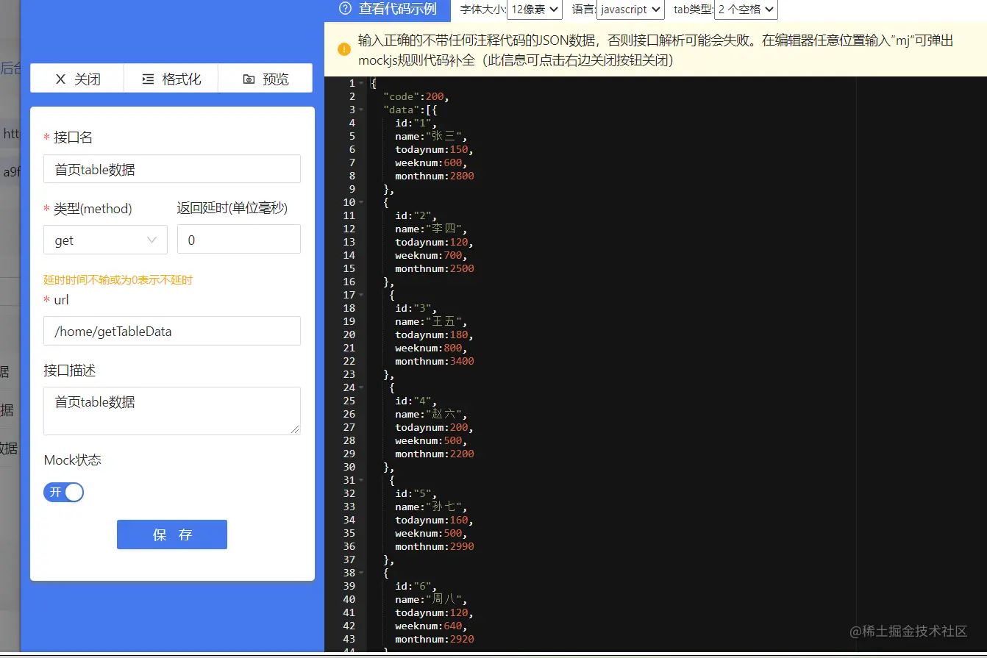Viewport: 987px width, 658px height.
Task: Click the code line monthnum:2200
Action: tap(435, 454)
